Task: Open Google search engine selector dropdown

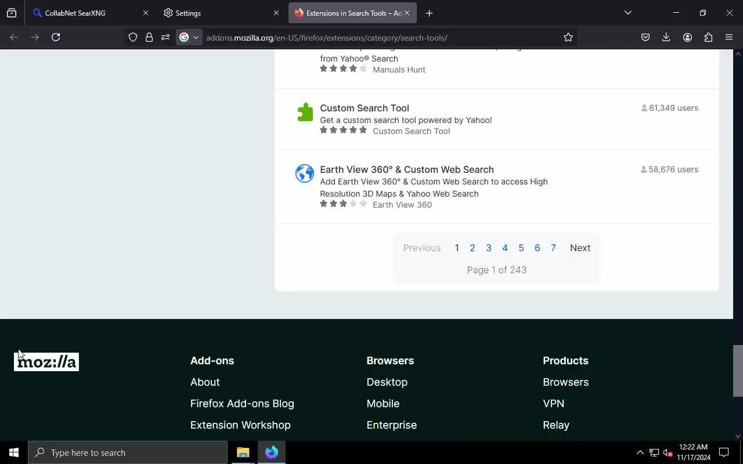Action: pos(189,37)
